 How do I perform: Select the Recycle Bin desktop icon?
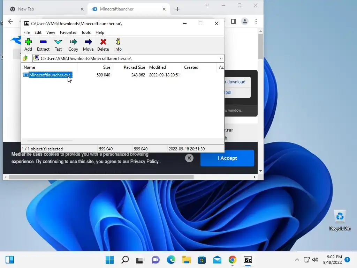click(340, 220)
